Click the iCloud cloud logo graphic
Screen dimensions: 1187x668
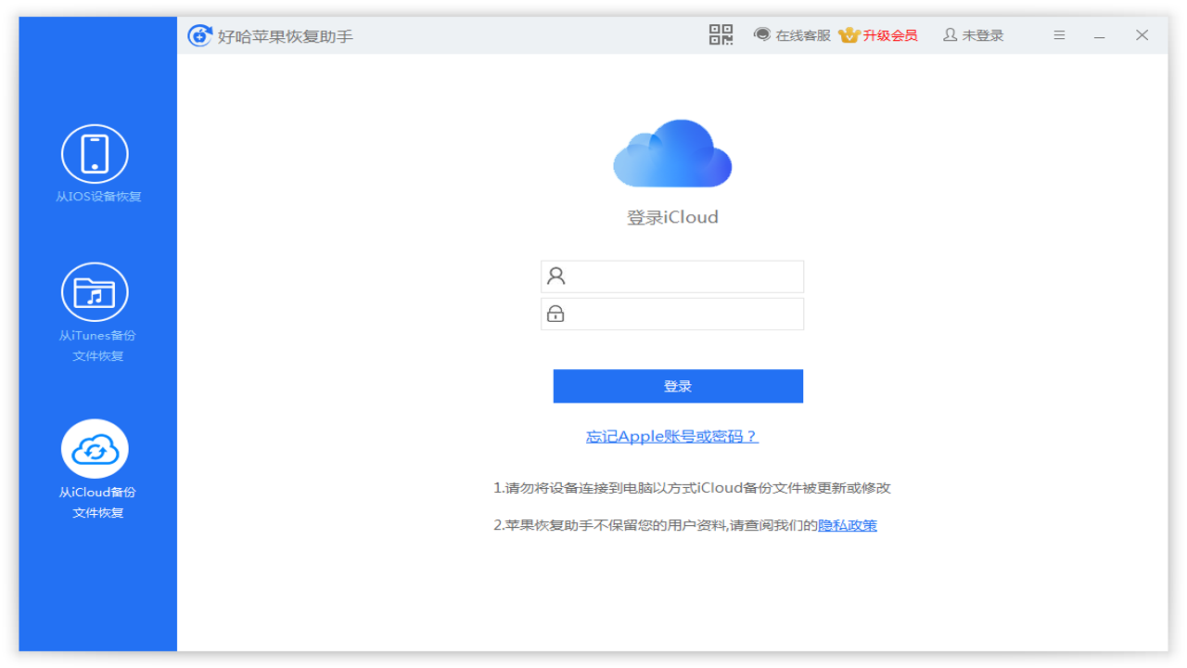pyautogui.click(x=672, y=153)
